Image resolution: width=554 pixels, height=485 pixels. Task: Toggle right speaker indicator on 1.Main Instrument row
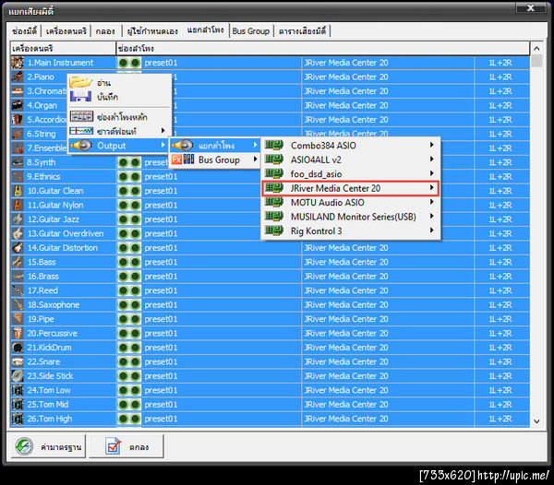click(x=135, y=63)
